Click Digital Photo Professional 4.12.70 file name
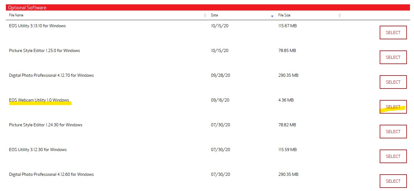 [51, 75]
